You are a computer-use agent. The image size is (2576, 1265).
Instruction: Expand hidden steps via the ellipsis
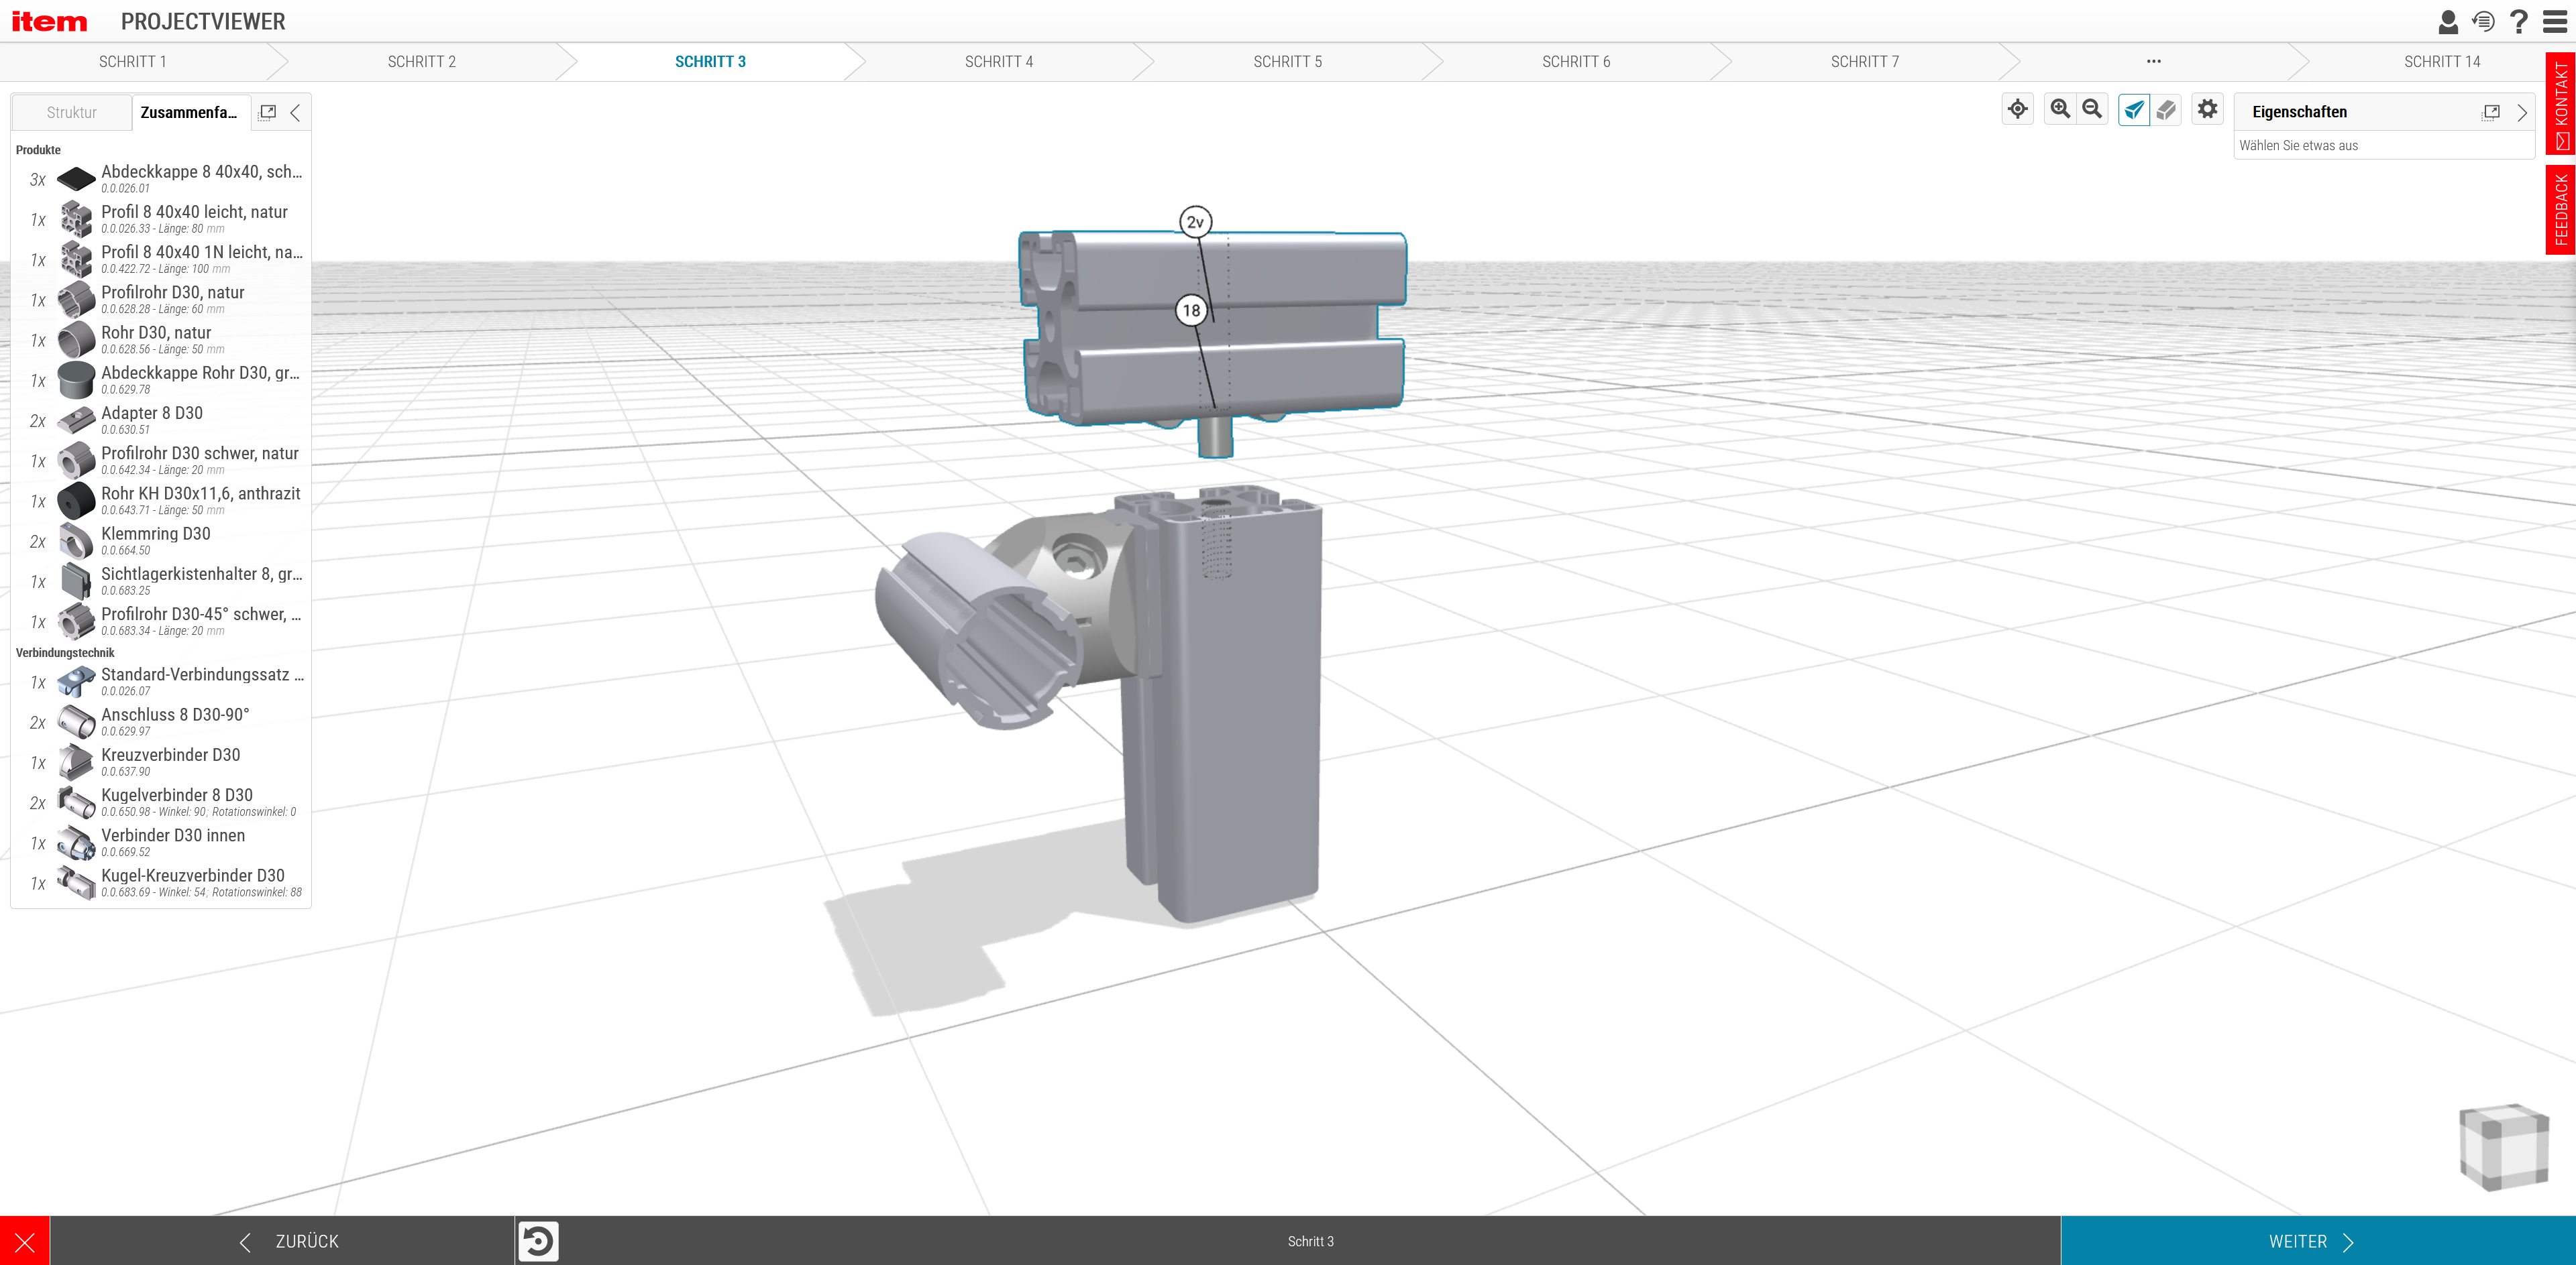pos(2153,61)
